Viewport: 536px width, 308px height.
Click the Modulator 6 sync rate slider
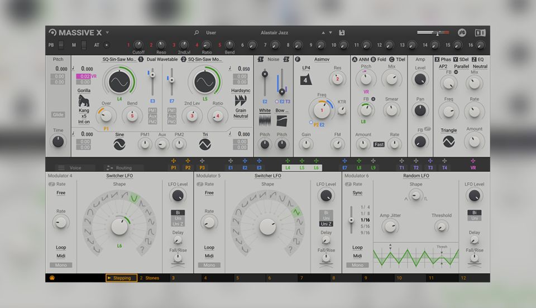[x=351, y=219]
